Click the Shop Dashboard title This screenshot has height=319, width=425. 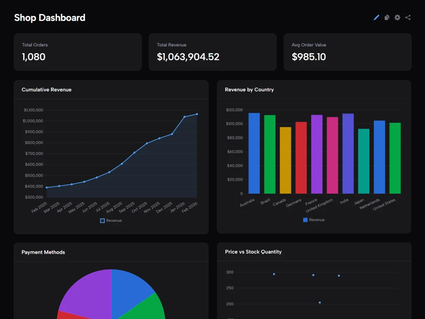click(x=49, y=17)
